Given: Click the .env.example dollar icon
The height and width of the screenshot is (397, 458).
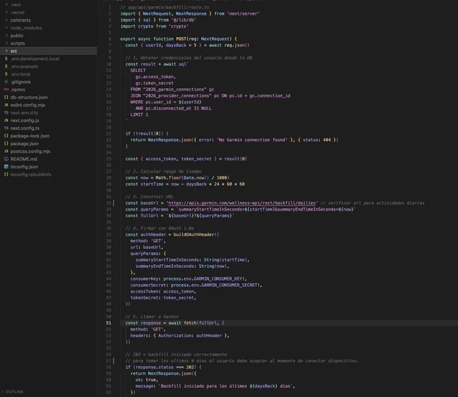Looking at the screenshot, I should pos(6,66).
